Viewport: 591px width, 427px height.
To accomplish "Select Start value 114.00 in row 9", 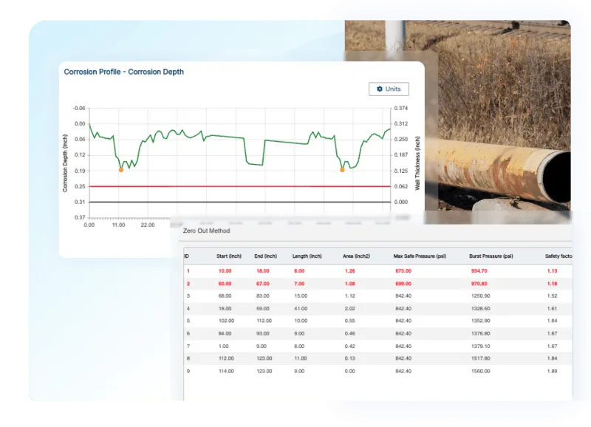I will pos(226,371).
